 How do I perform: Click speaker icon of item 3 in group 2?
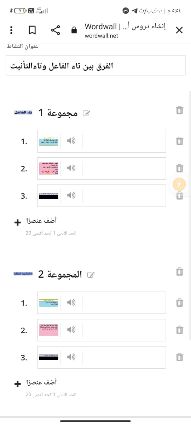[x=71, y=357]
